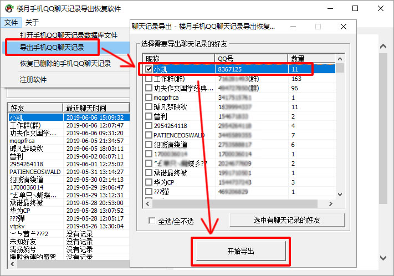Check the 工作群(群) checkbox
The width and height of the screenshot is (394, 276).
click(149, 79)
